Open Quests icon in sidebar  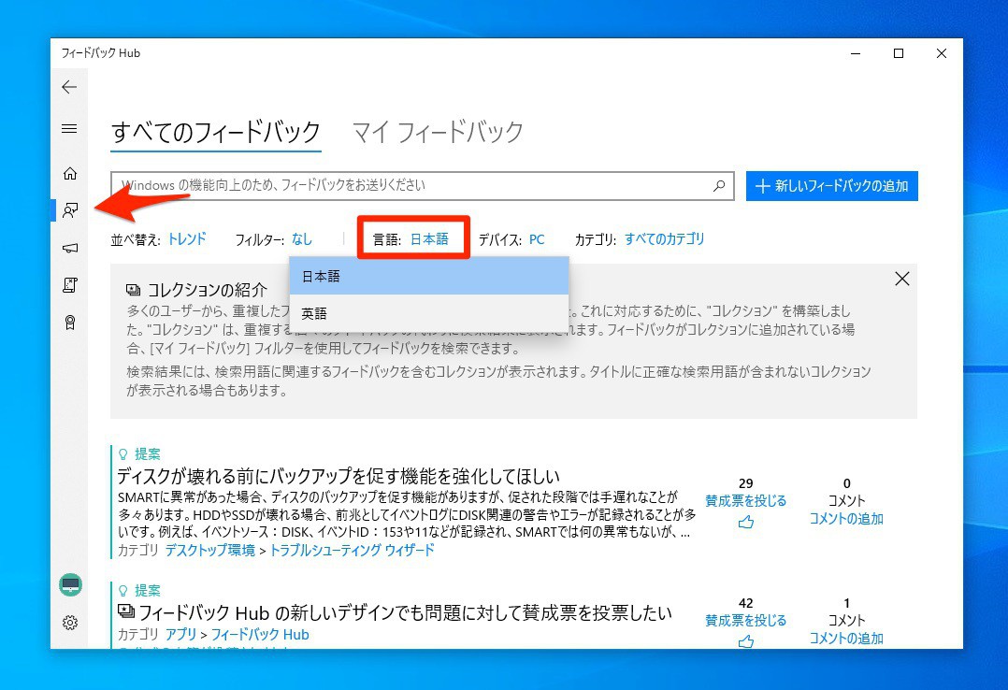click(x=69, y=285)
